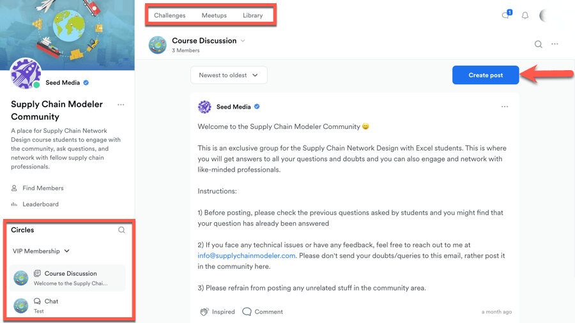React Inspired to the welcome post
This screenshot has width=575, height=323.
coord(217,312)
